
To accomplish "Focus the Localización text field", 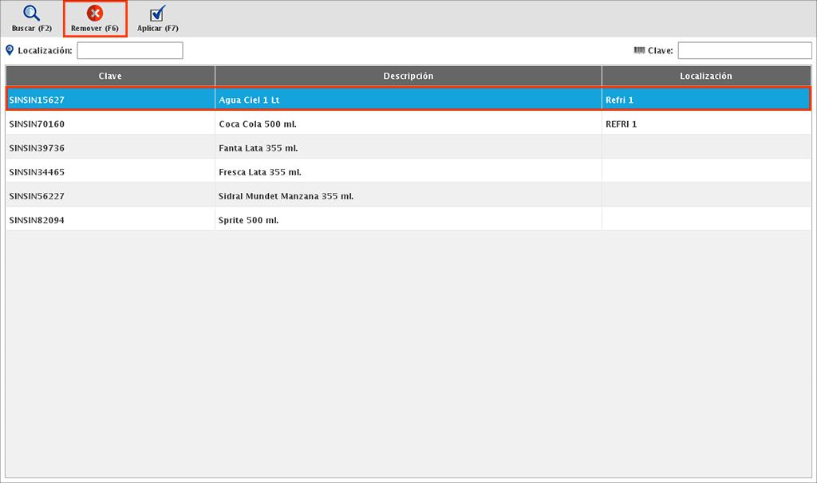I will tap(130, 51).
